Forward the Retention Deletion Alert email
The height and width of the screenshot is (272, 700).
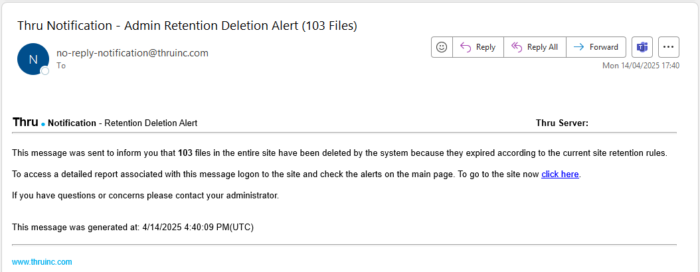(596, 47)
